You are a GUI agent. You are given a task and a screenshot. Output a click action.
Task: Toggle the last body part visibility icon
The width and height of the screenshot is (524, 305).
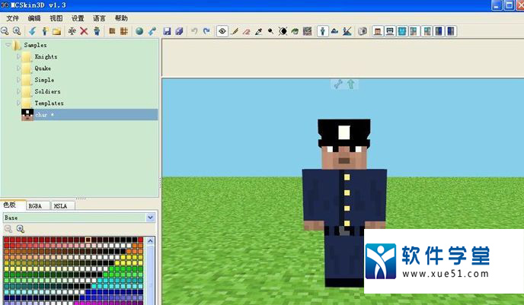[451, 31]
